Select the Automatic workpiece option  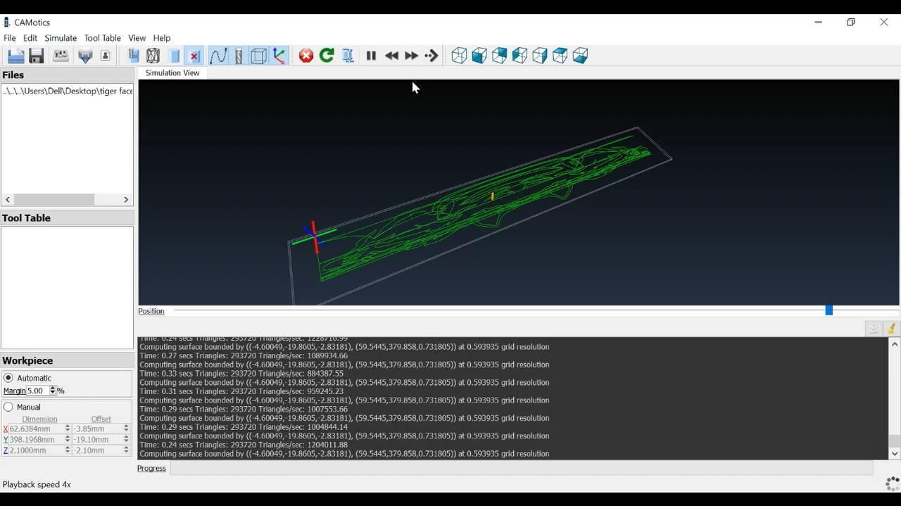point(9,378)
